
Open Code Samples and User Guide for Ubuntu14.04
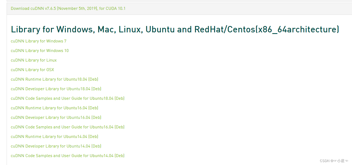[x=68, y=155]
